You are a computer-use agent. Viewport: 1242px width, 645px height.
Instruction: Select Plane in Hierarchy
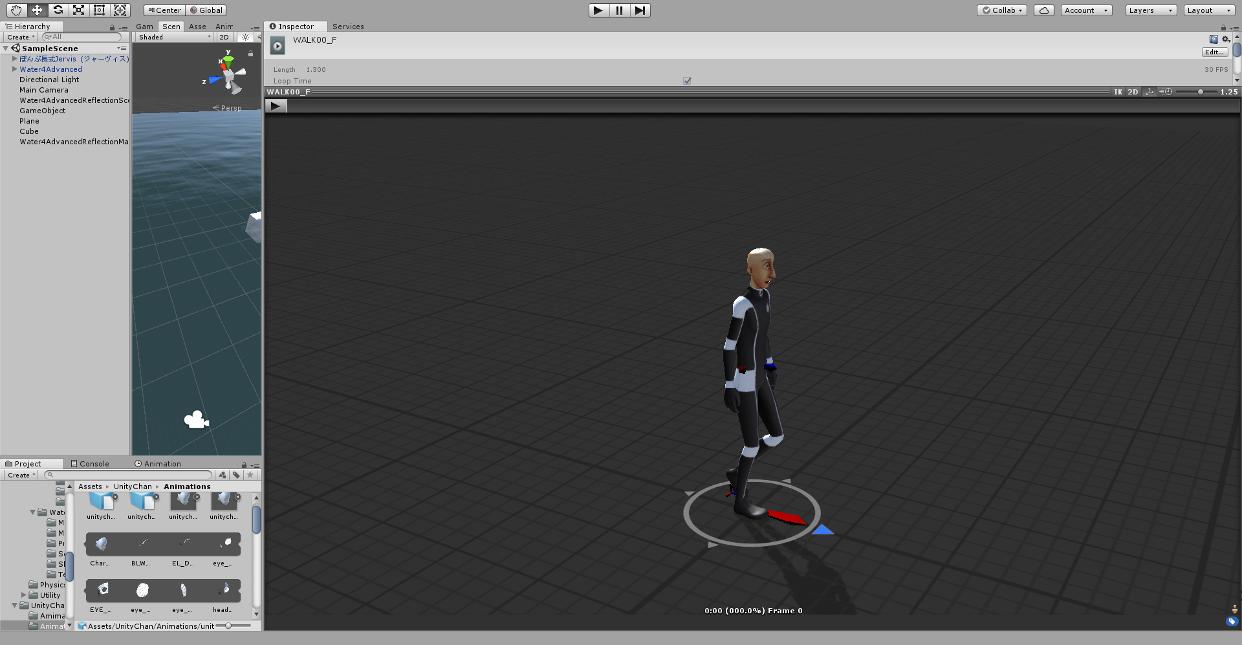click(x=29, y=121)
